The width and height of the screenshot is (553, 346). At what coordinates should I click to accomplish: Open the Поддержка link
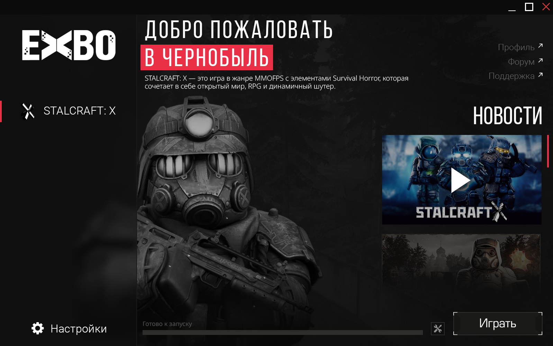[x=511, y=76]
